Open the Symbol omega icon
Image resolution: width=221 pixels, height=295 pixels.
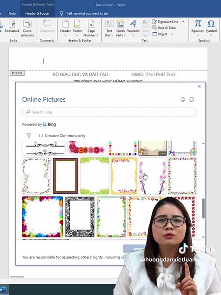click(x=211, y=24)
